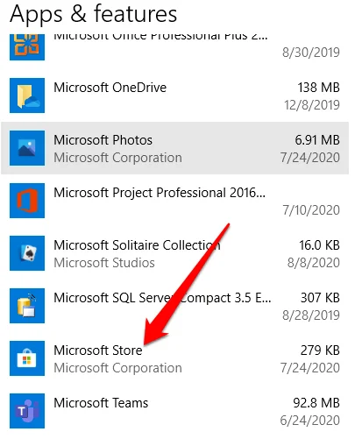Click the 16.0 KB size of Solitaire
362x446 pixels.
pyautogui.click(x=319, y=245)
